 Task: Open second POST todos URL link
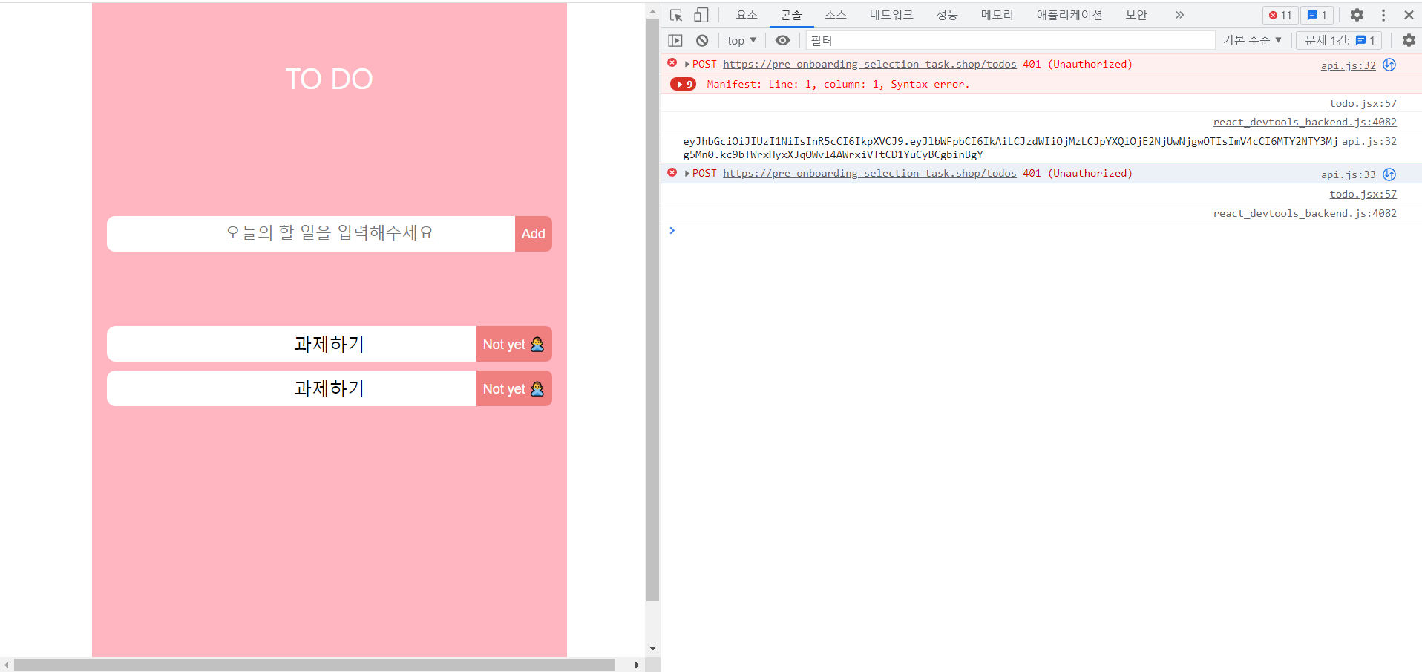(x=869, y=174)
